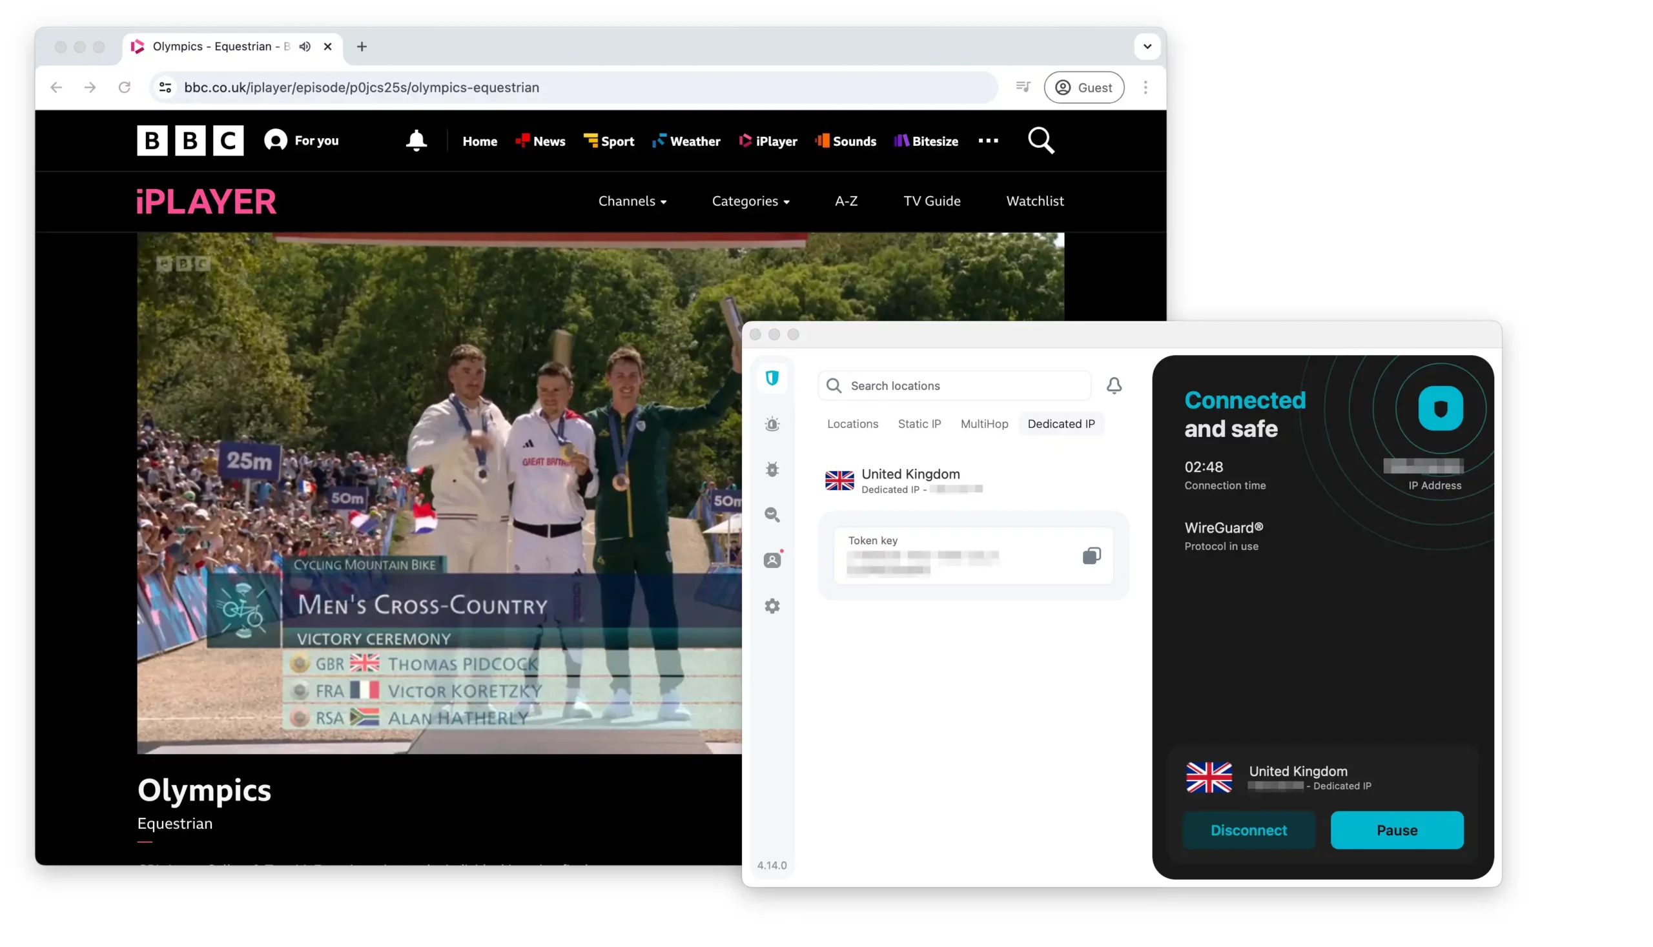Go to BBC Weather
Image resolution: width=1653 pixels, height=947 pixels.
coord(686,141)
